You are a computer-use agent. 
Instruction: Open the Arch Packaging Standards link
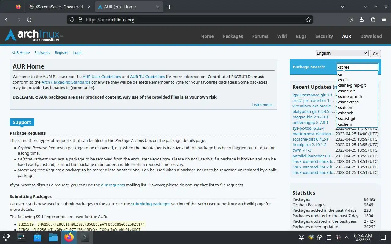coord(66,82)
